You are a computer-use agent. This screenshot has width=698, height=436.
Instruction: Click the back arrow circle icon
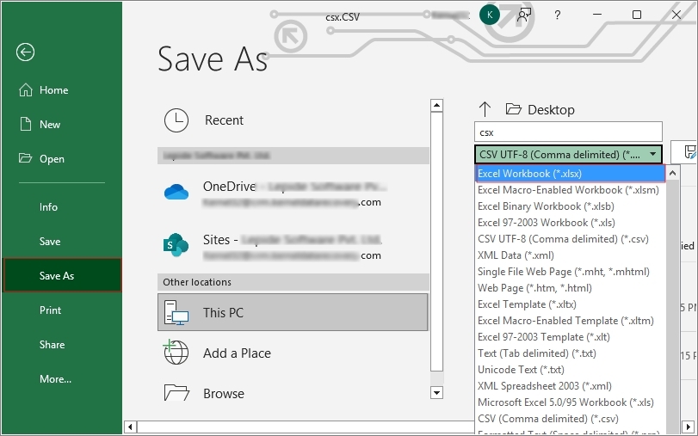(x=25, y=52)
